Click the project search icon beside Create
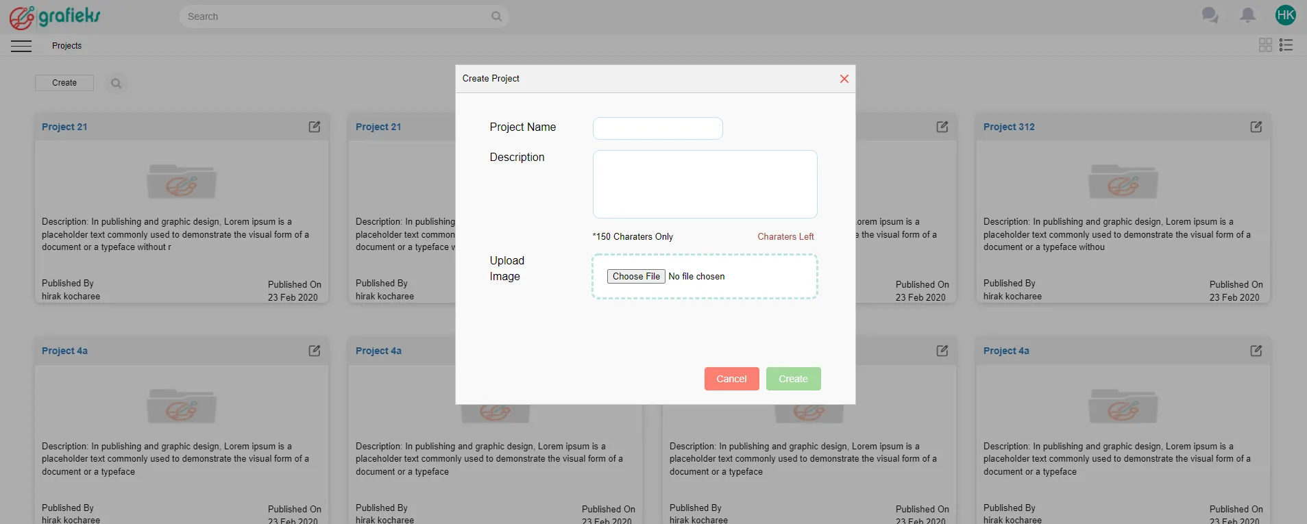 pyautogui.click(x=117, y=84)
